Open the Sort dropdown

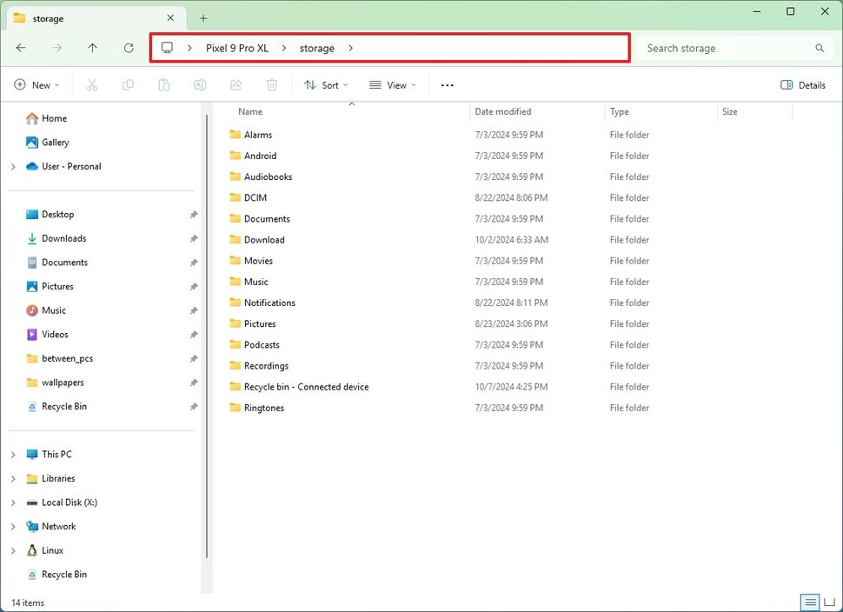[326, 84]
